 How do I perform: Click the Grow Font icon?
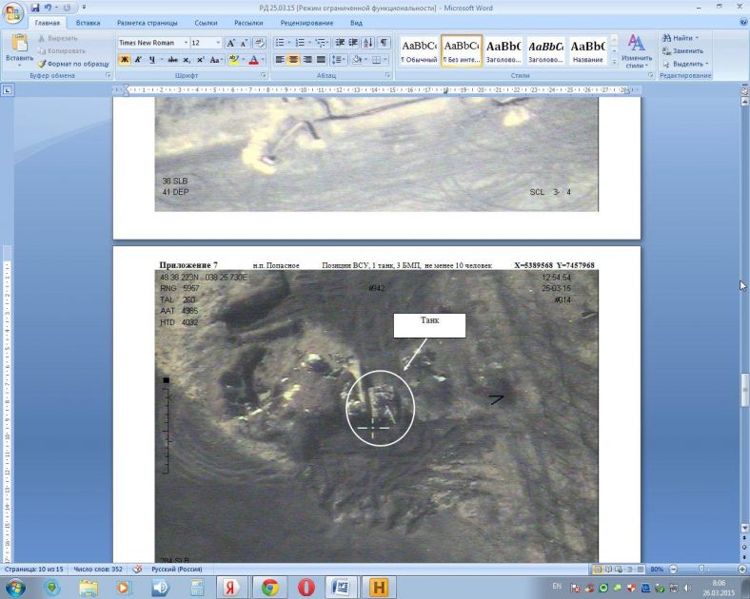[x=231, y=43]
